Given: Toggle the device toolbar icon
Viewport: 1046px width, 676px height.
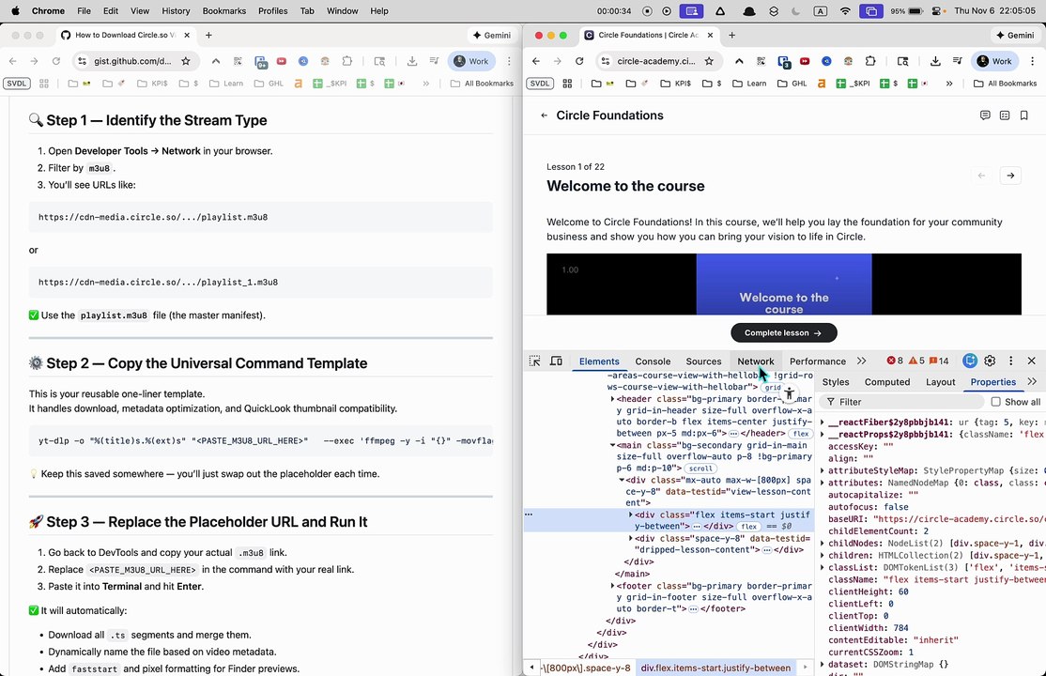Looking at the screenshot, I should pos(556,361).
